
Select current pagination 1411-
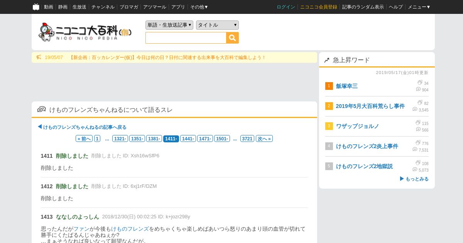171,138
